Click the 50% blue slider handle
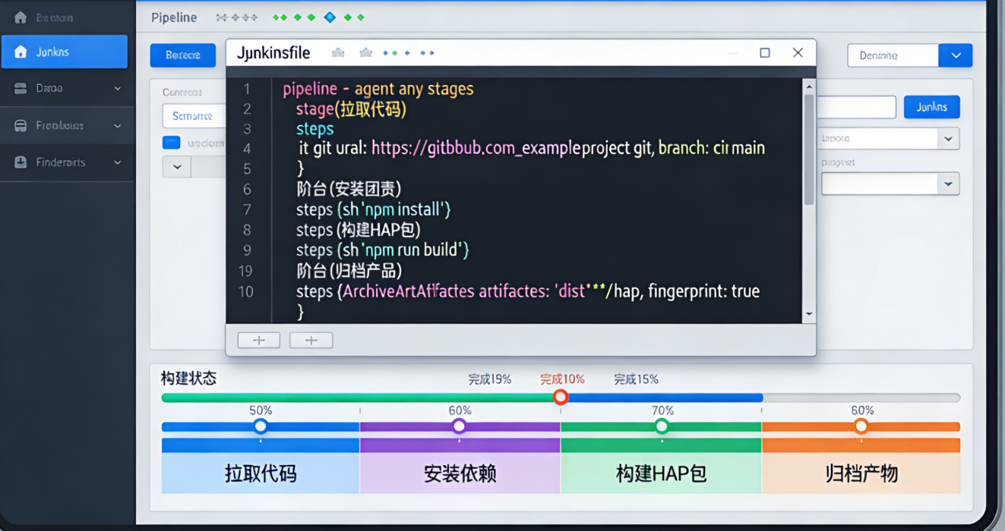The width and height of the screenshot is (1005, 531). pos(261,426)
